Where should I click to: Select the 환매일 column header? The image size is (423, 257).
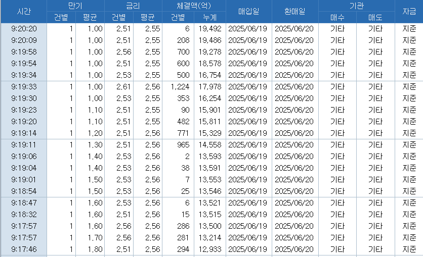pos(295,12)
